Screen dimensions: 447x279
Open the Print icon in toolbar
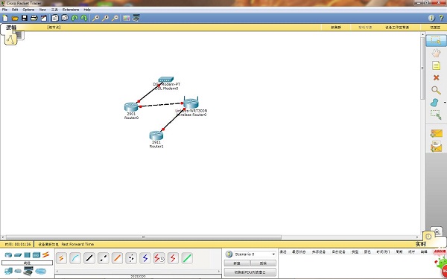34,18
